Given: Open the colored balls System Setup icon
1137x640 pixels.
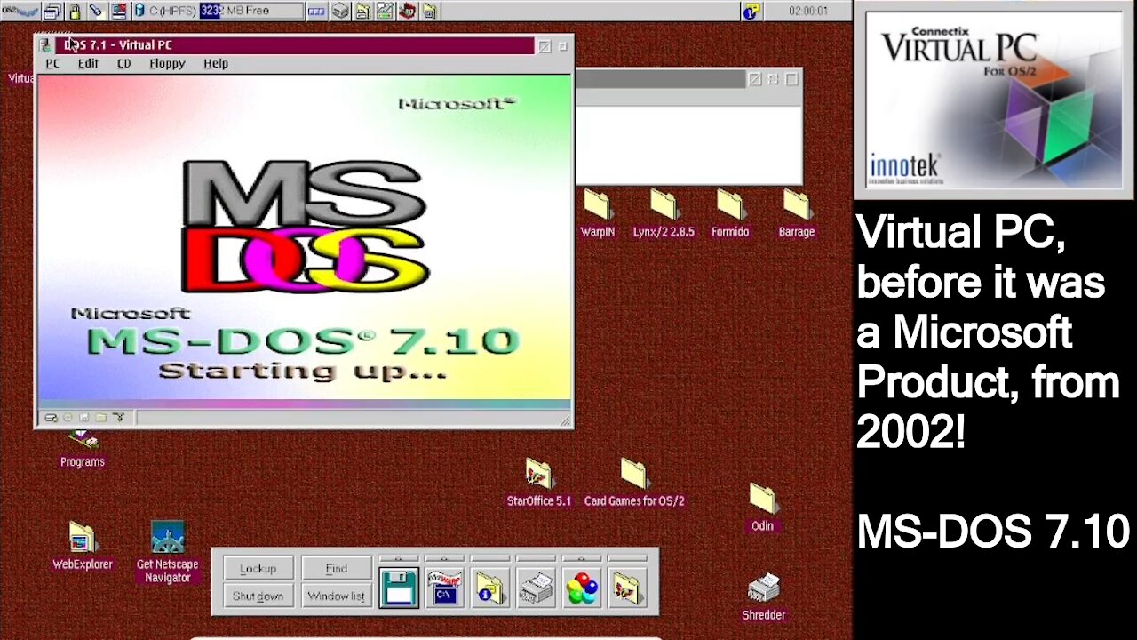Looking at the screenshot, I should (x=582, y=588).
